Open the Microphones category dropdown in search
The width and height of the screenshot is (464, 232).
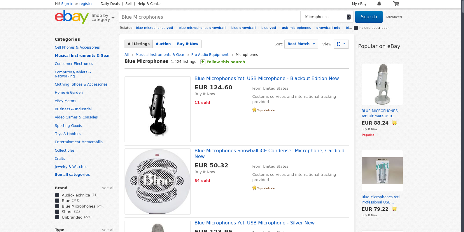coord(327,17)
